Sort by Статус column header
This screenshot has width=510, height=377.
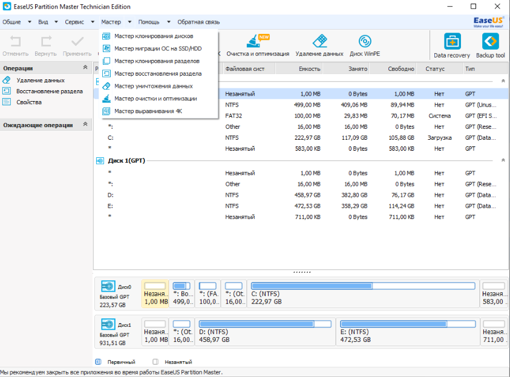439,69
